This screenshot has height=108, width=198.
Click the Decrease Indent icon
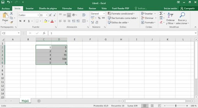[74, 21]
